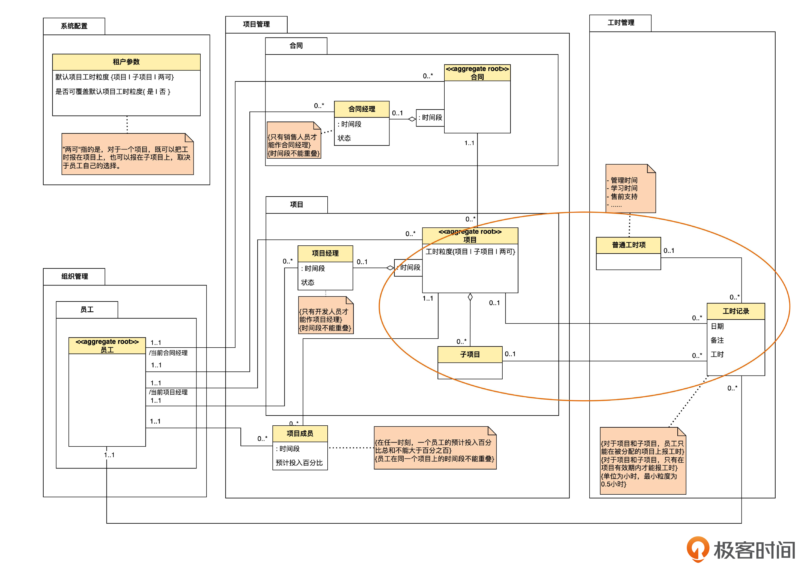Click the aggregation diamond above 子项目
This screenshot has width=811, height=575.
470,297
